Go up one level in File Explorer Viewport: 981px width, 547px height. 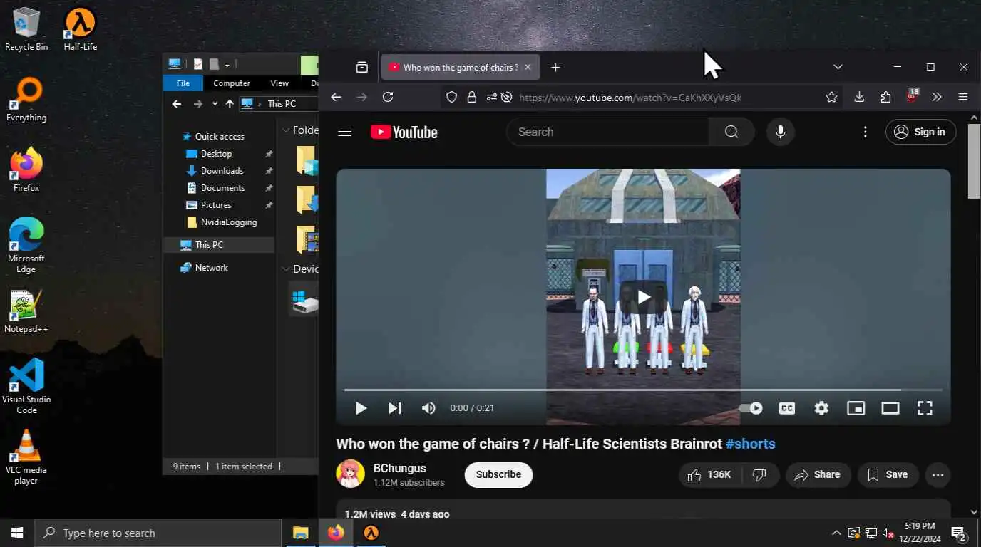tap(229, 104)
